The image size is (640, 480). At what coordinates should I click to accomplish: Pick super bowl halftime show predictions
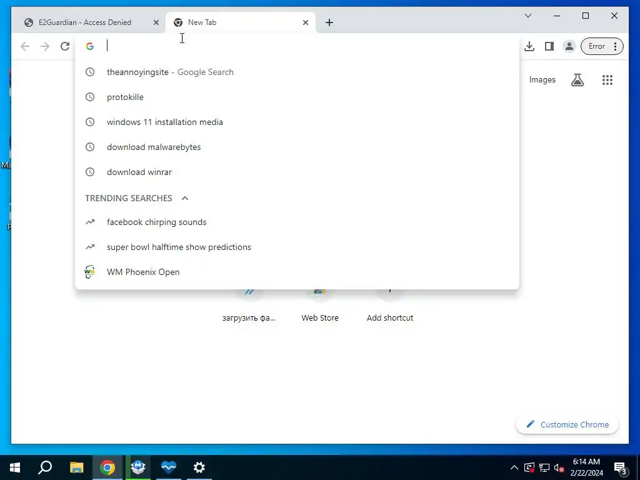click(x=297, y=247)
